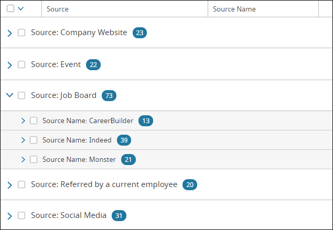Check the Referred by a current employee checkbox
333x230 pixels.
pyautogui.click(x=22, y=184)
